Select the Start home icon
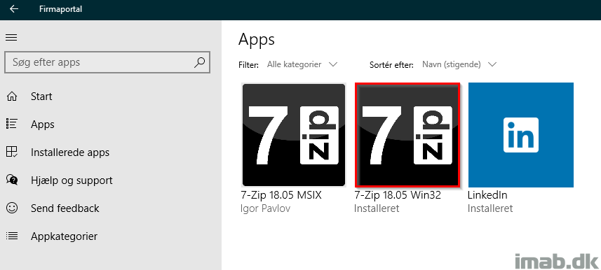The height and width of the screenshot is (270, 601). click(x=12, y=97)
